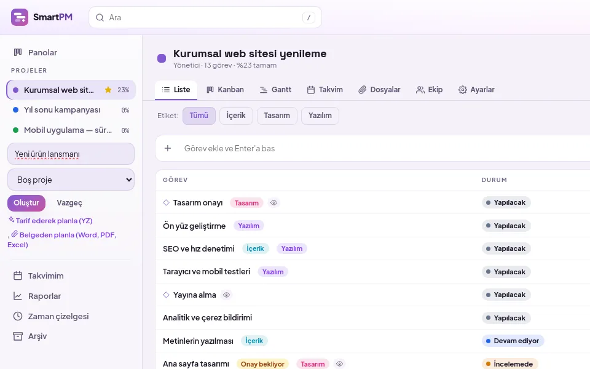Click the Tasarım tag on Tasarım onayı
This screenshot has width=590, height=369.
coord(246,203)
